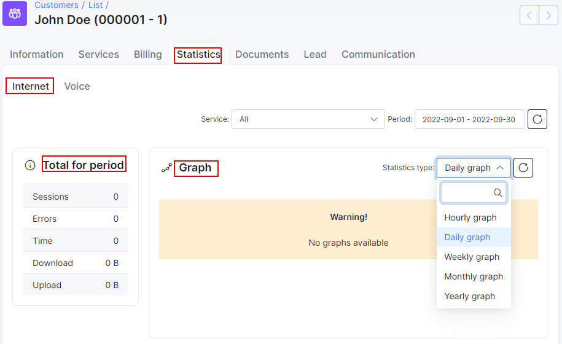The height and width of the screenshot is (344, 562).
Task: Open the Communication tab
Action: point(378,55)
